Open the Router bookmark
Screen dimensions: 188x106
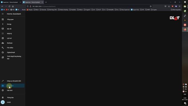pyautogui.click(x=24, y=10)
